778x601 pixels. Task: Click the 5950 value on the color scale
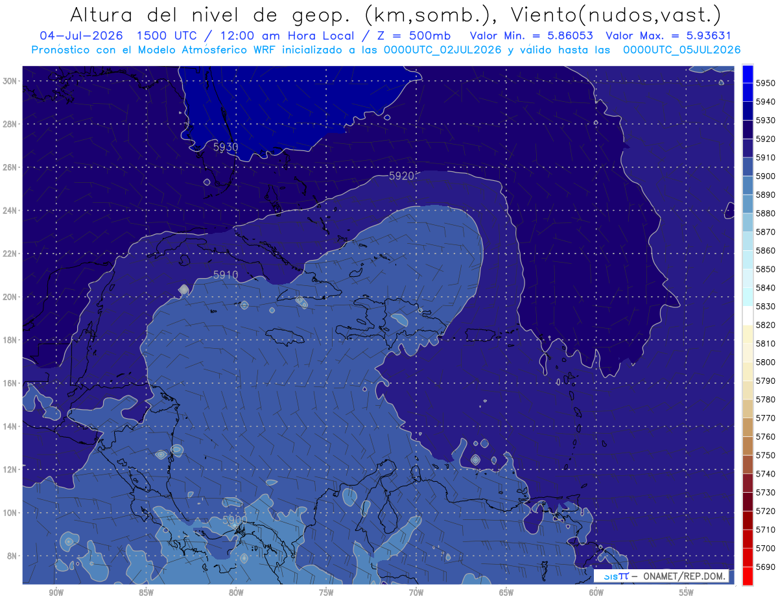tap(766, 83)
